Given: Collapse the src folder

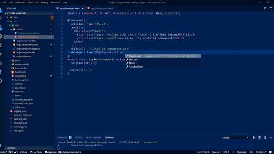Looking at the screenshot, I should point(15,21).
